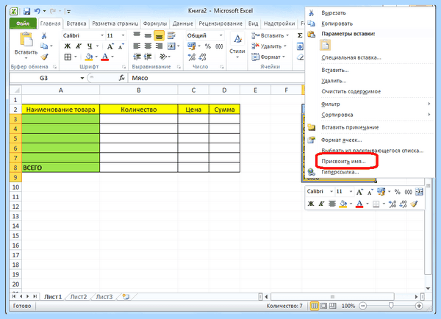The height and width of the screenshot is (319, 441).
Task: Click increase indent icon
Action: click(148, 57)
